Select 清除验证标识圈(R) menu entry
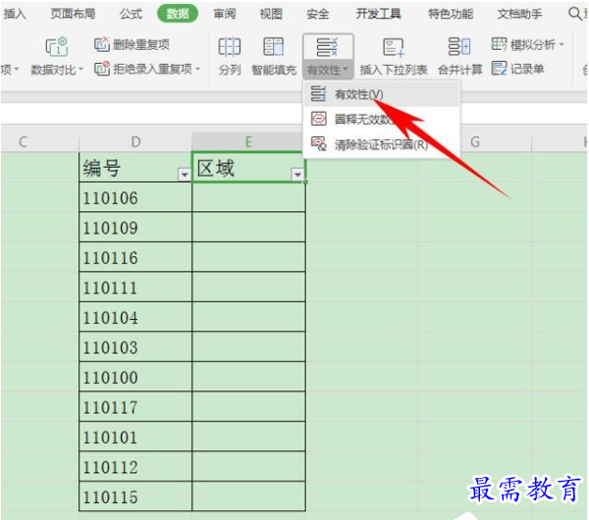 point(382,144)
